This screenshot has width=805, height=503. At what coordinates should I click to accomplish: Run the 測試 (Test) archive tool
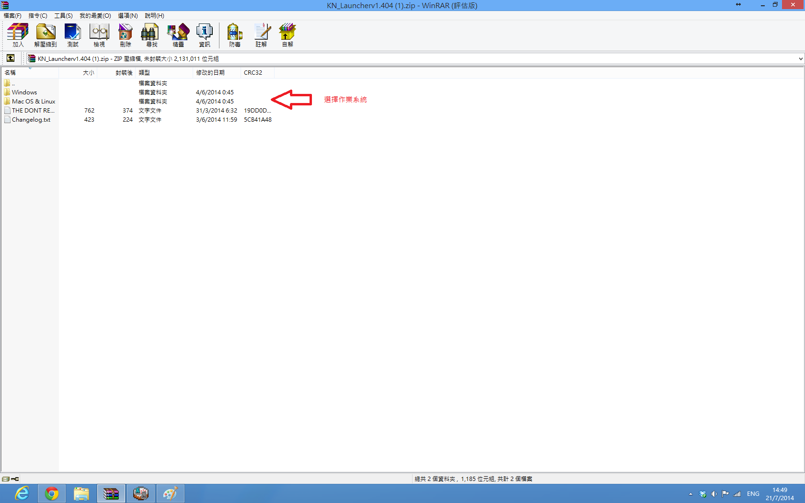(x=73, y=35)
